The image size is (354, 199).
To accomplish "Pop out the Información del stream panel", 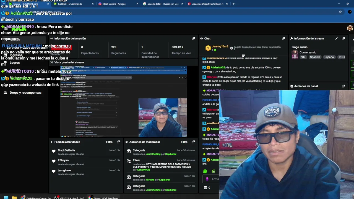I will click(x=343, y=39).
